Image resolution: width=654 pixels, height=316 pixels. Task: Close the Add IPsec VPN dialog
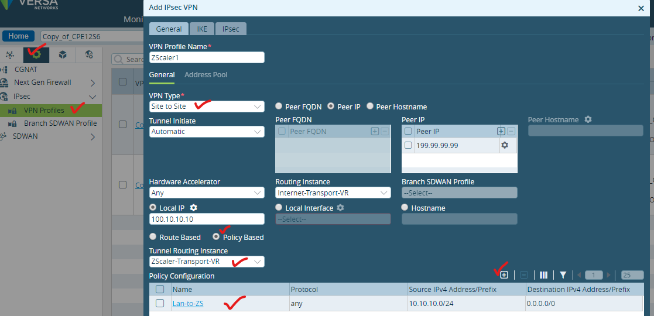click(641, 8)
